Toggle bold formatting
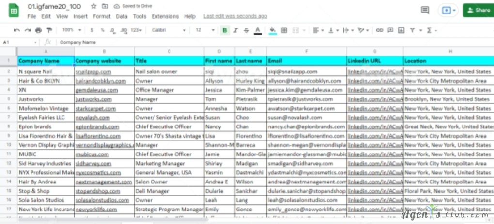 click(225, 30)
